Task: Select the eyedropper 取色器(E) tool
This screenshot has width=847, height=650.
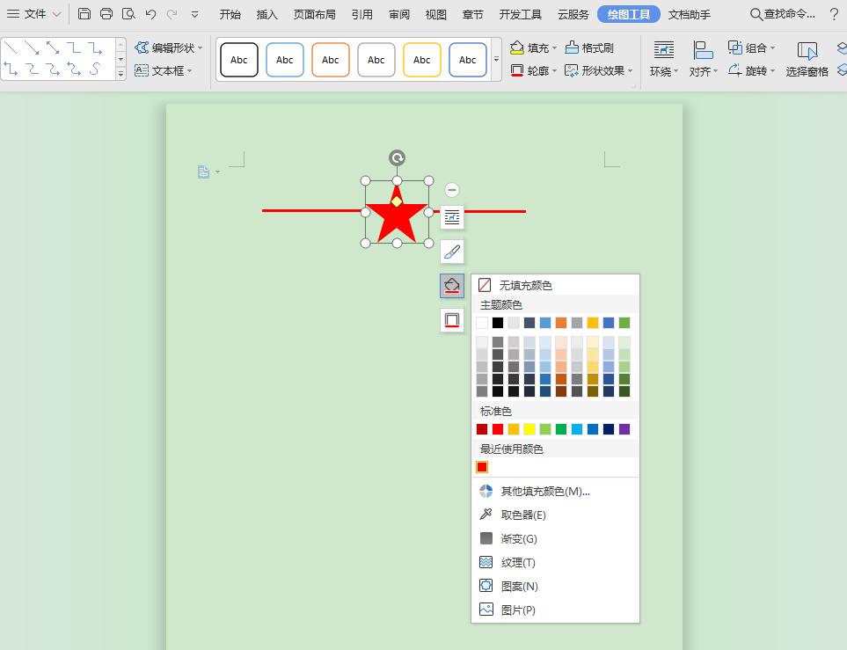Action: point(523,515)
